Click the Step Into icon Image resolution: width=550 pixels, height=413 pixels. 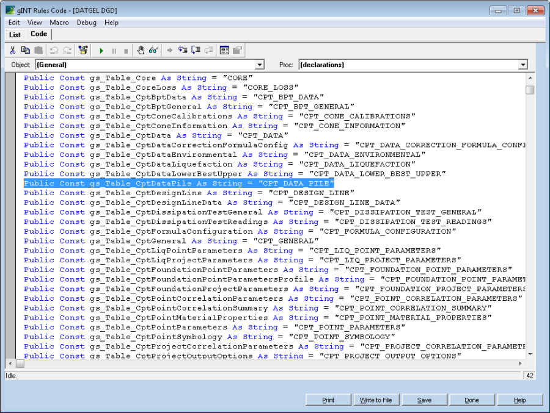tap(183, 51)
